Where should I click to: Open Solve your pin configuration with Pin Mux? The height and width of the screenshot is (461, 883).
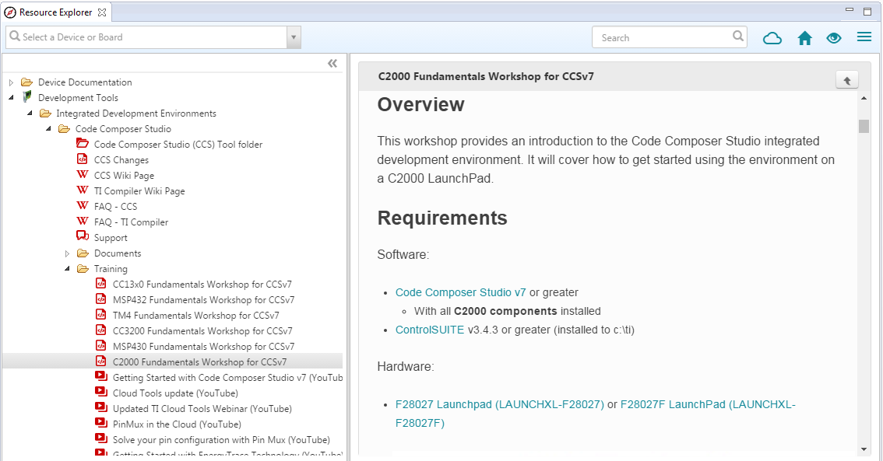pos(221,440)
